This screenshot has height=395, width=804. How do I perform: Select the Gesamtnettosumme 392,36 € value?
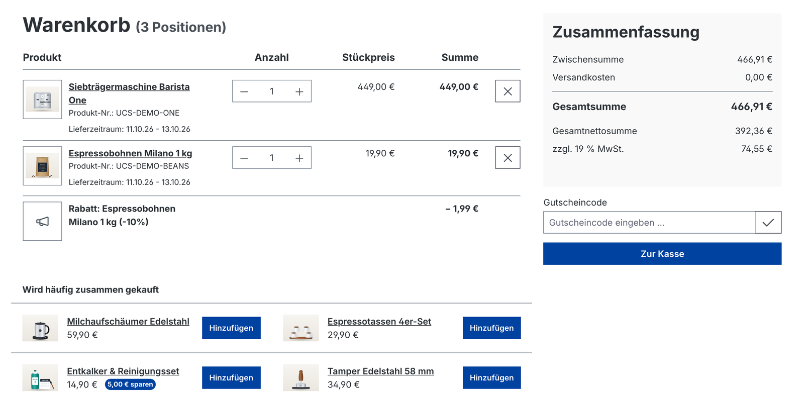(x=754, y=131)
